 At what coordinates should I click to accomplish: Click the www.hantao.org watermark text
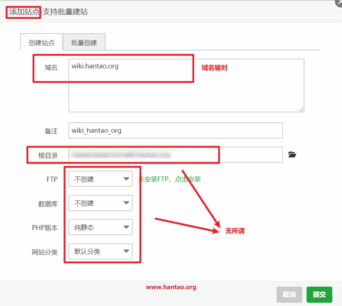point(171,287)
